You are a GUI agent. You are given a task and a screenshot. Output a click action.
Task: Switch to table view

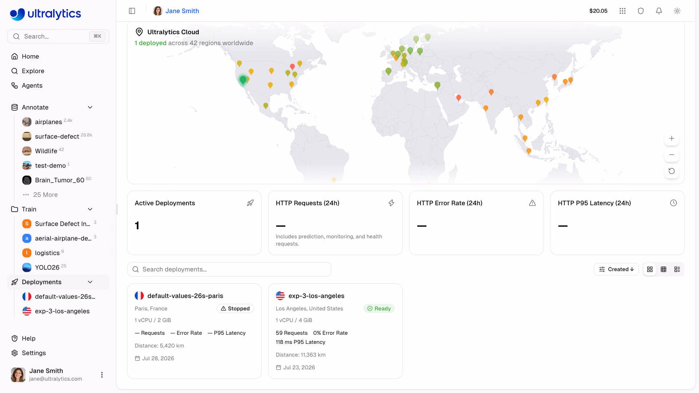[664, 269]
